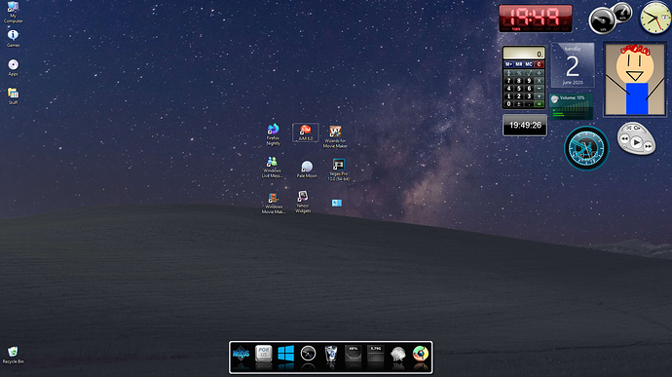Click the calendar widget showing June 2
The width and height of the screenshot is (672, 377).
pyautogui.click(x=573, y=65)
